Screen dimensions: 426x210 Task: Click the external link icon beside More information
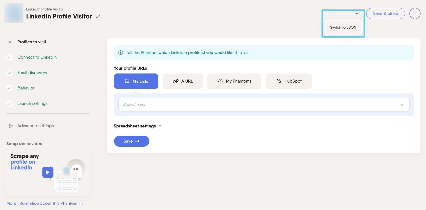tap(81, 203)
